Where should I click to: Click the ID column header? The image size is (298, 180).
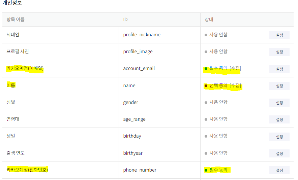(125, 20)
